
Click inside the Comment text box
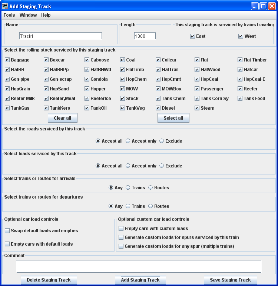click(x=138, y=266)
